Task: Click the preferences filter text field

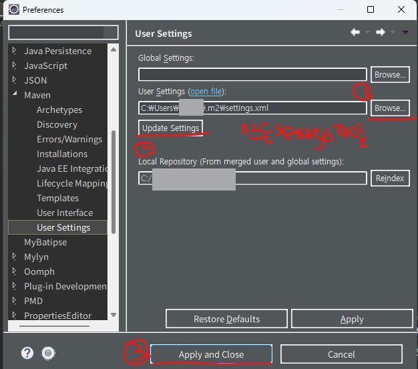Action: click(63, 33)
